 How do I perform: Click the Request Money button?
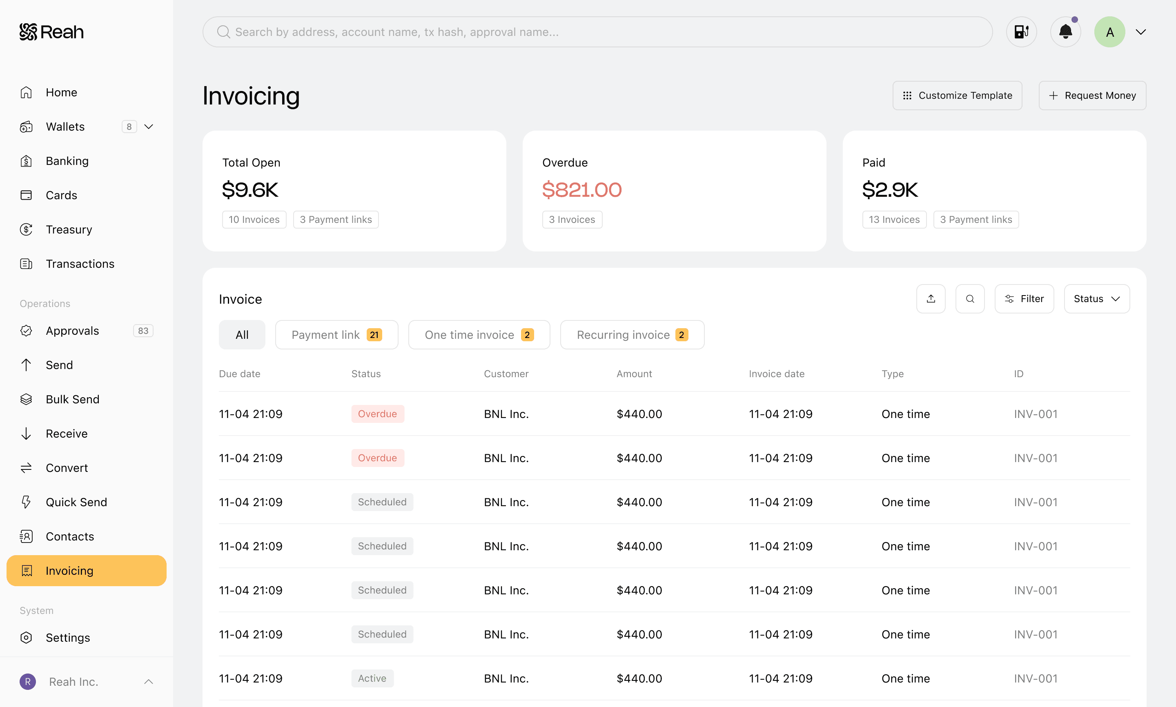(x=1092, y=95)
